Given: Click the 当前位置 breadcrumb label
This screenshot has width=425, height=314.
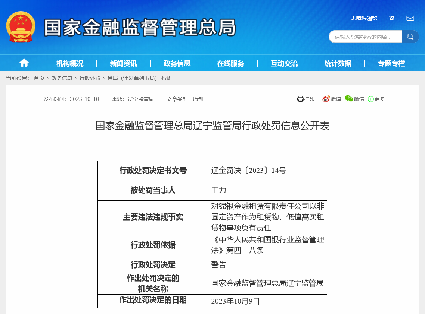Looking at the screenshot, I should tap(18, 78).
